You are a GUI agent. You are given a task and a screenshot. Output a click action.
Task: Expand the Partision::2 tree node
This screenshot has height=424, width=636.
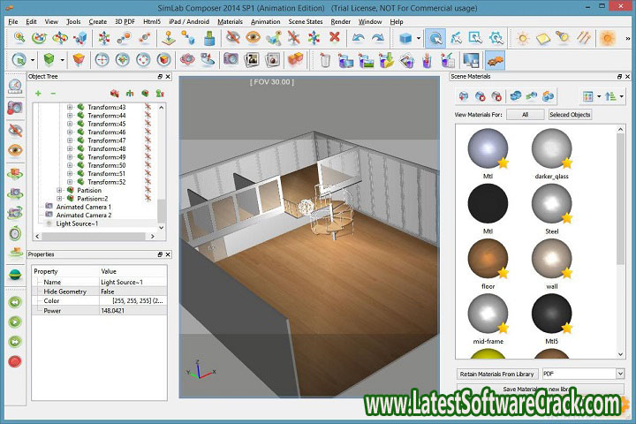59,199
